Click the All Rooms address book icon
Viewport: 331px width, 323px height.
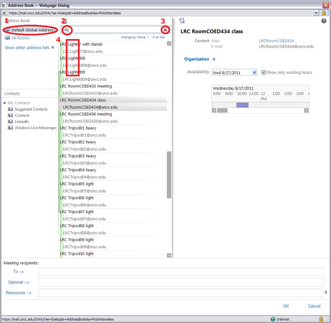coord(7,38)
